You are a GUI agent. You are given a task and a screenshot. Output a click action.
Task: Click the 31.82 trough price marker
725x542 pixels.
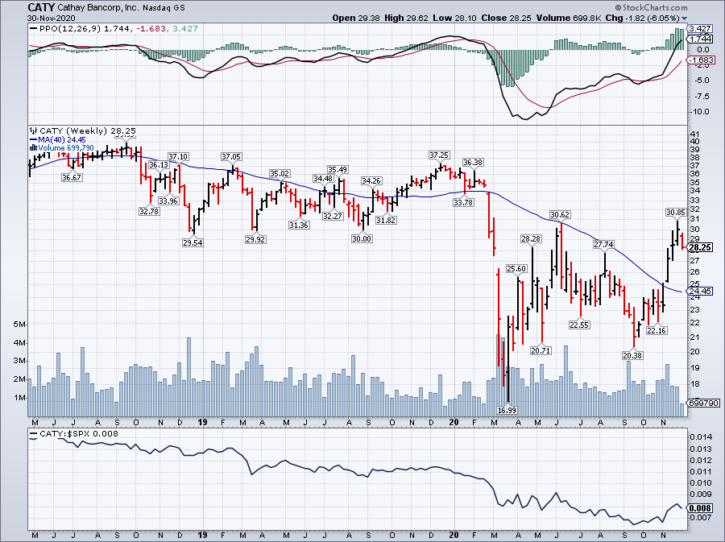click(386, 221)
